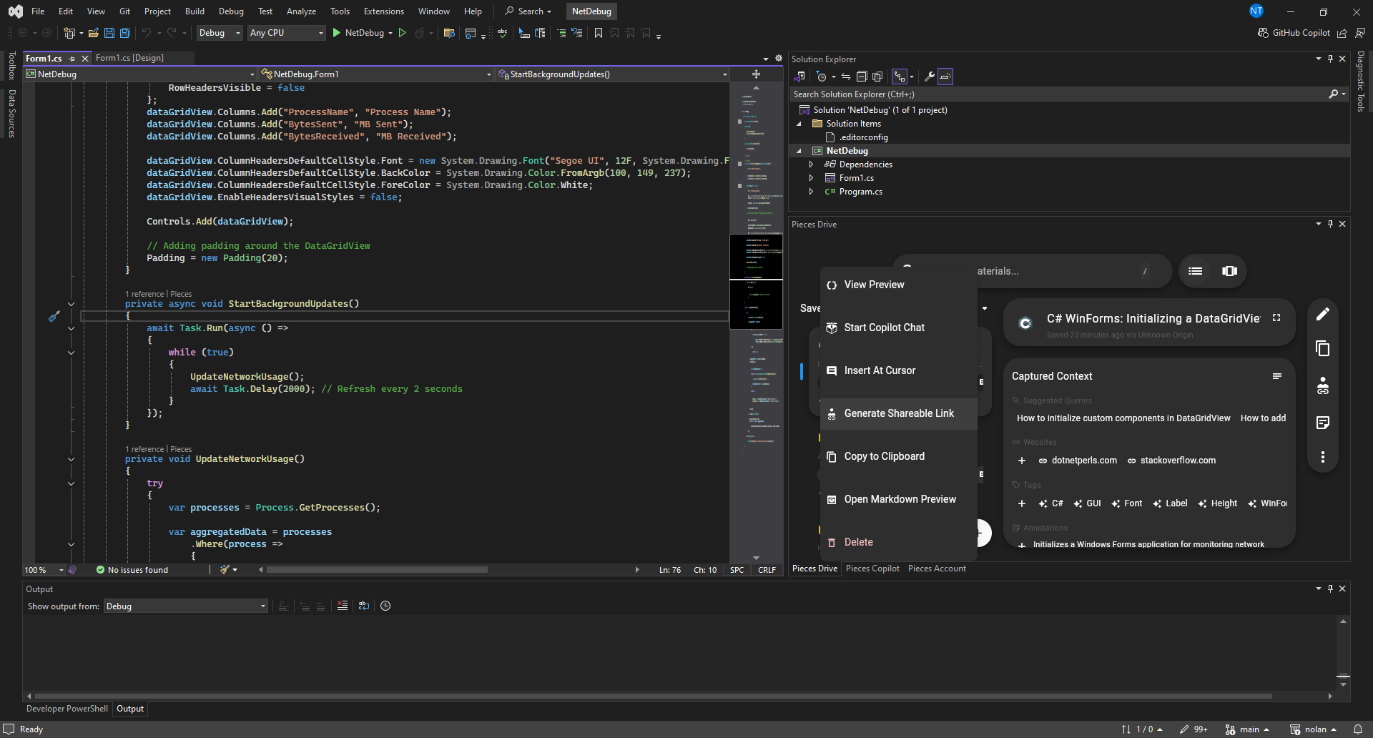Choose Delete from Pieces context menu
This screenshot has width=1373, height=738.
[899, 542]
